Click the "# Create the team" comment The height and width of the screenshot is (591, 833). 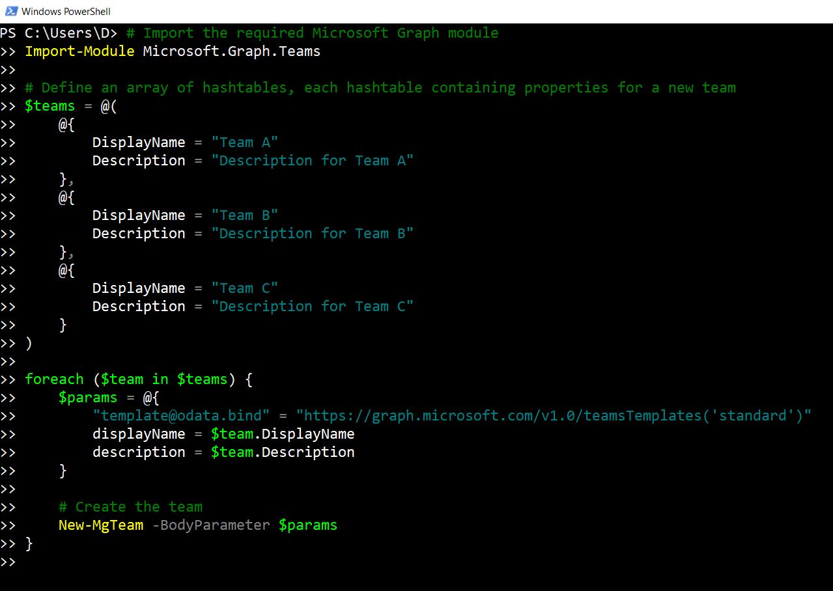click(130, 506)
